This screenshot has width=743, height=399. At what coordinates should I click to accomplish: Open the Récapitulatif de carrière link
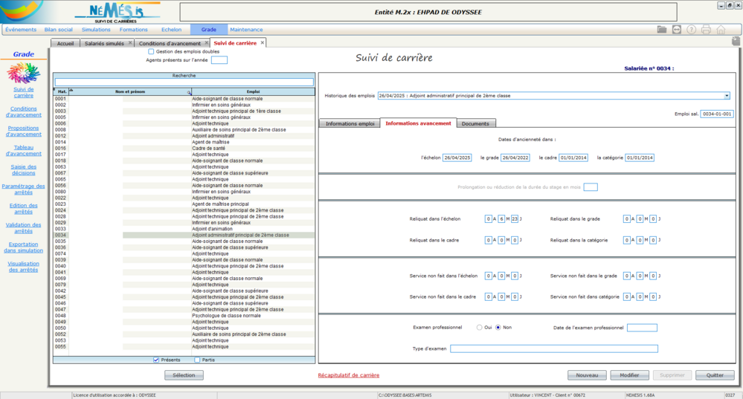click(348, 375)
